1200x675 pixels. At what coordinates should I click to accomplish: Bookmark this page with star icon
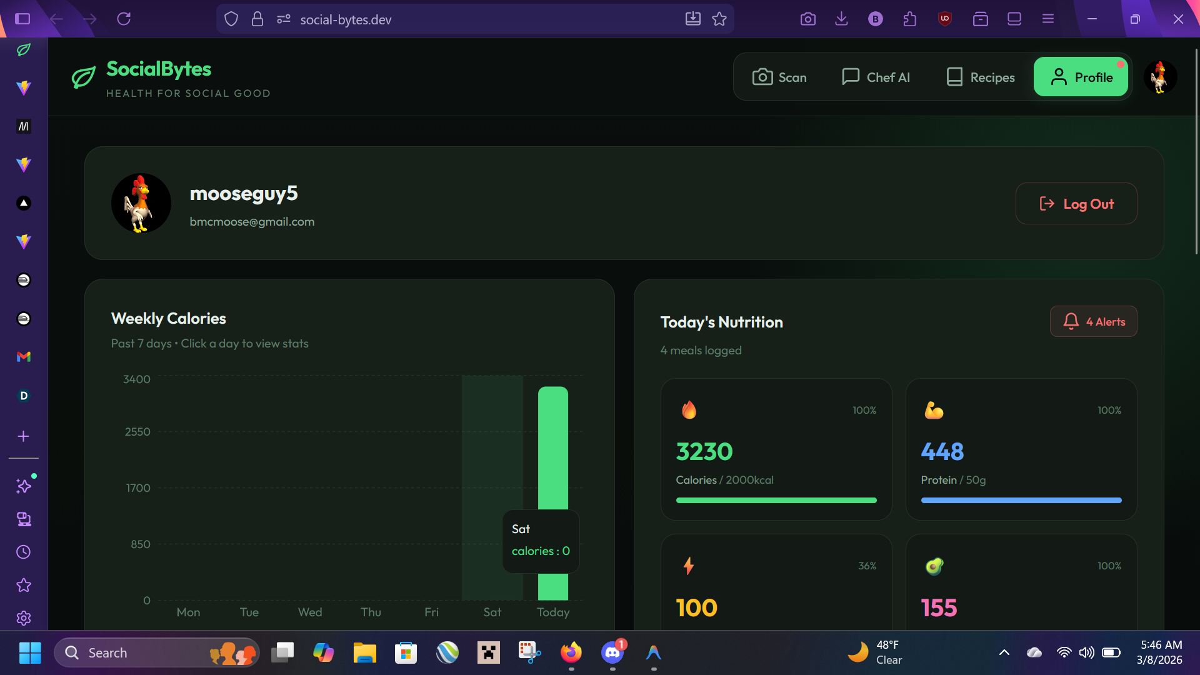pos(719,19)
